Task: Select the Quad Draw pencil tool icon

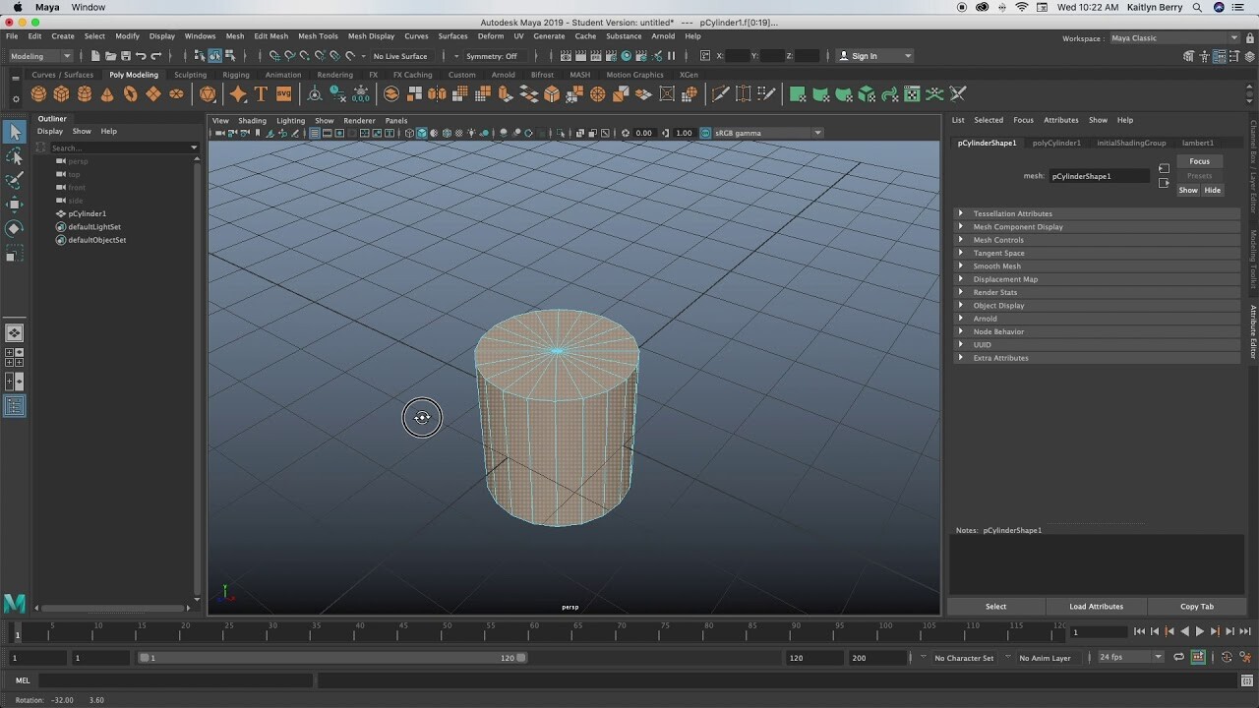Action: point(768,93)
